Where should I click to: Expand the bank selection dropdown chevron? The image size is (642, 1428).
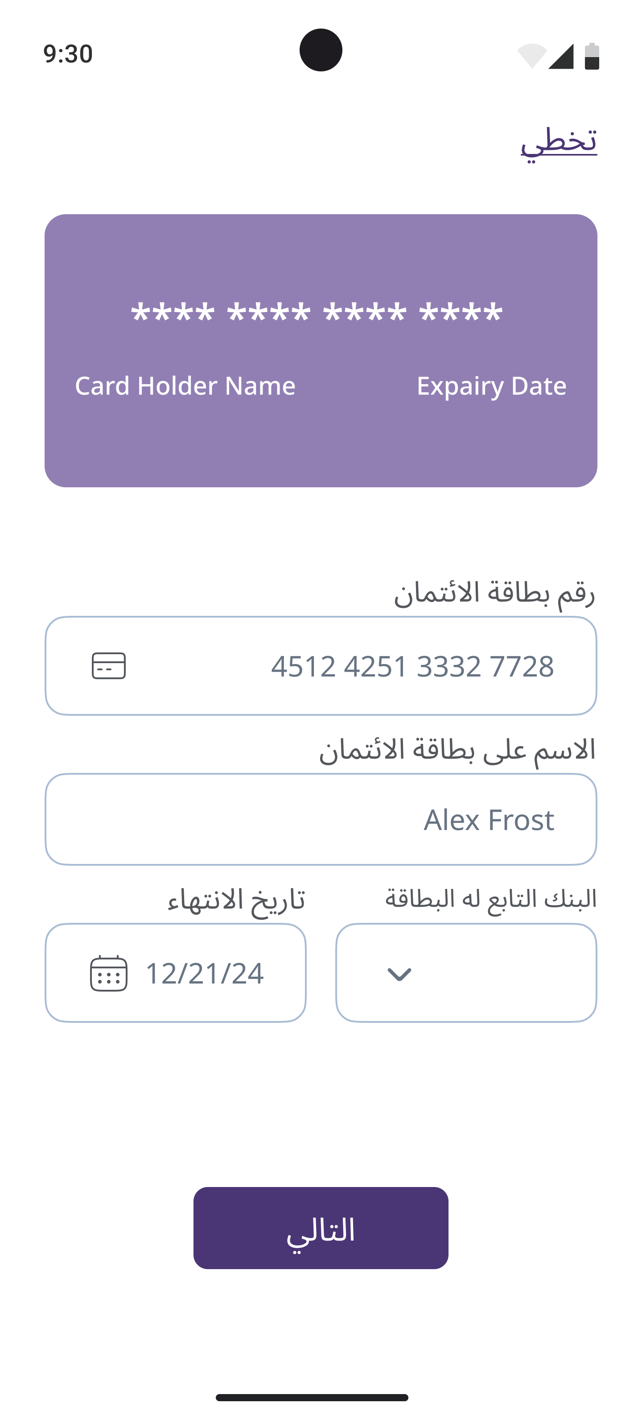point(399,974)
